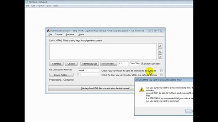Close the HotHotSoftware window
Viewport: 218px width, 122px height.
[x=161, y=31]
